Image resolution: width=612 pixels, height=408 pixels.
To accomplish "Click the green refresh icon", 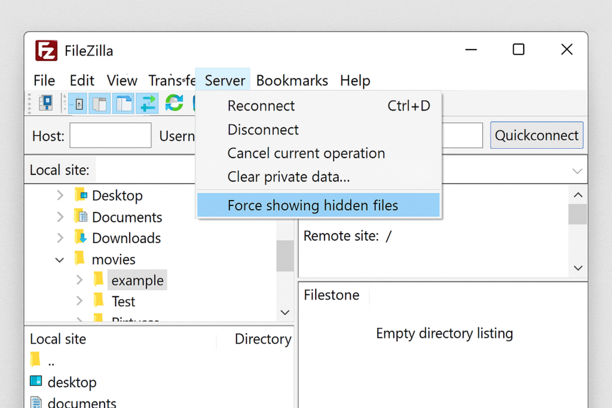I will pos(174,103).
